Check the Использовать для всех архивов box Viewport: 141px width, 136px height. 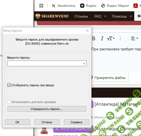(9, 102)
